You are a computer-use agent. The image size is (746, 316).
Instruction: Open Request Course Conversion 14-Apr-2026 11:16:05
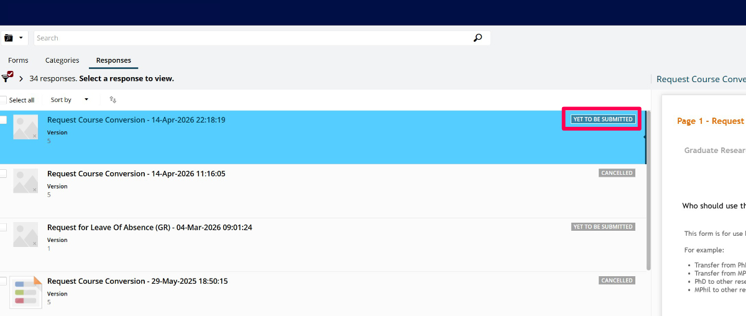tap(136, 174)
